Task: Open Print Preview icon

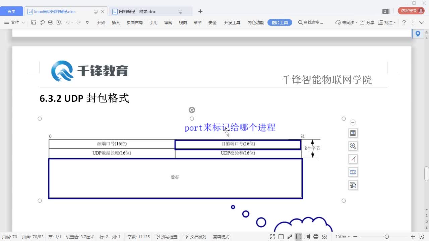Action: (59, 22)
